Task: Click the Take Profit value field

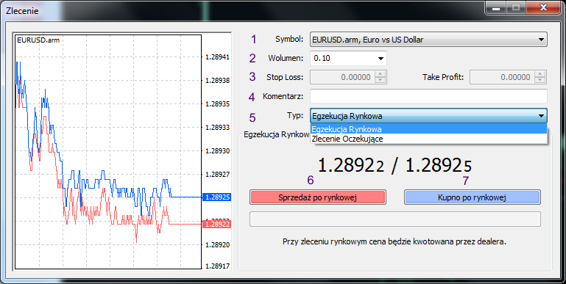Action: (x=502, y=77)
